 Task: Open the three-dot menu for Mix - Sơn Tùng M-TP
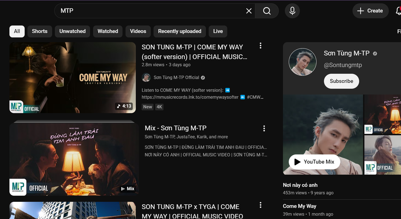point(264,128)
